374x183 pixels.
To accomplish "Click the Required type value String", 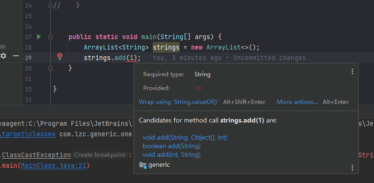I will click(x=202, y=74).
